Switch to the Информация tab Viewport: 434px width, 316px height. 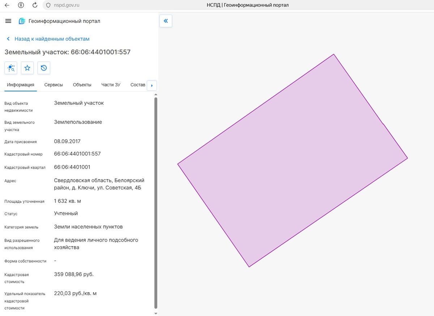point(21,85)
